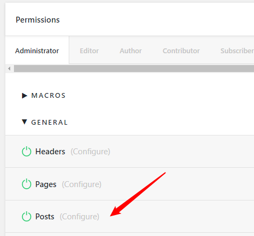Click the tabs scrollbar left arrow

click(x=9, y=68)
